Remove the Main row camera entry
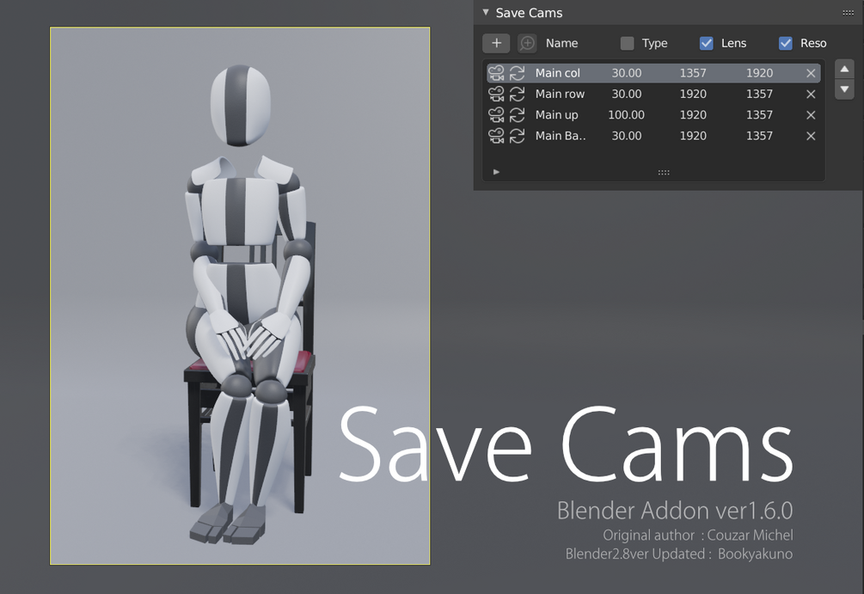864x594 pixels. tap(811, 94)
